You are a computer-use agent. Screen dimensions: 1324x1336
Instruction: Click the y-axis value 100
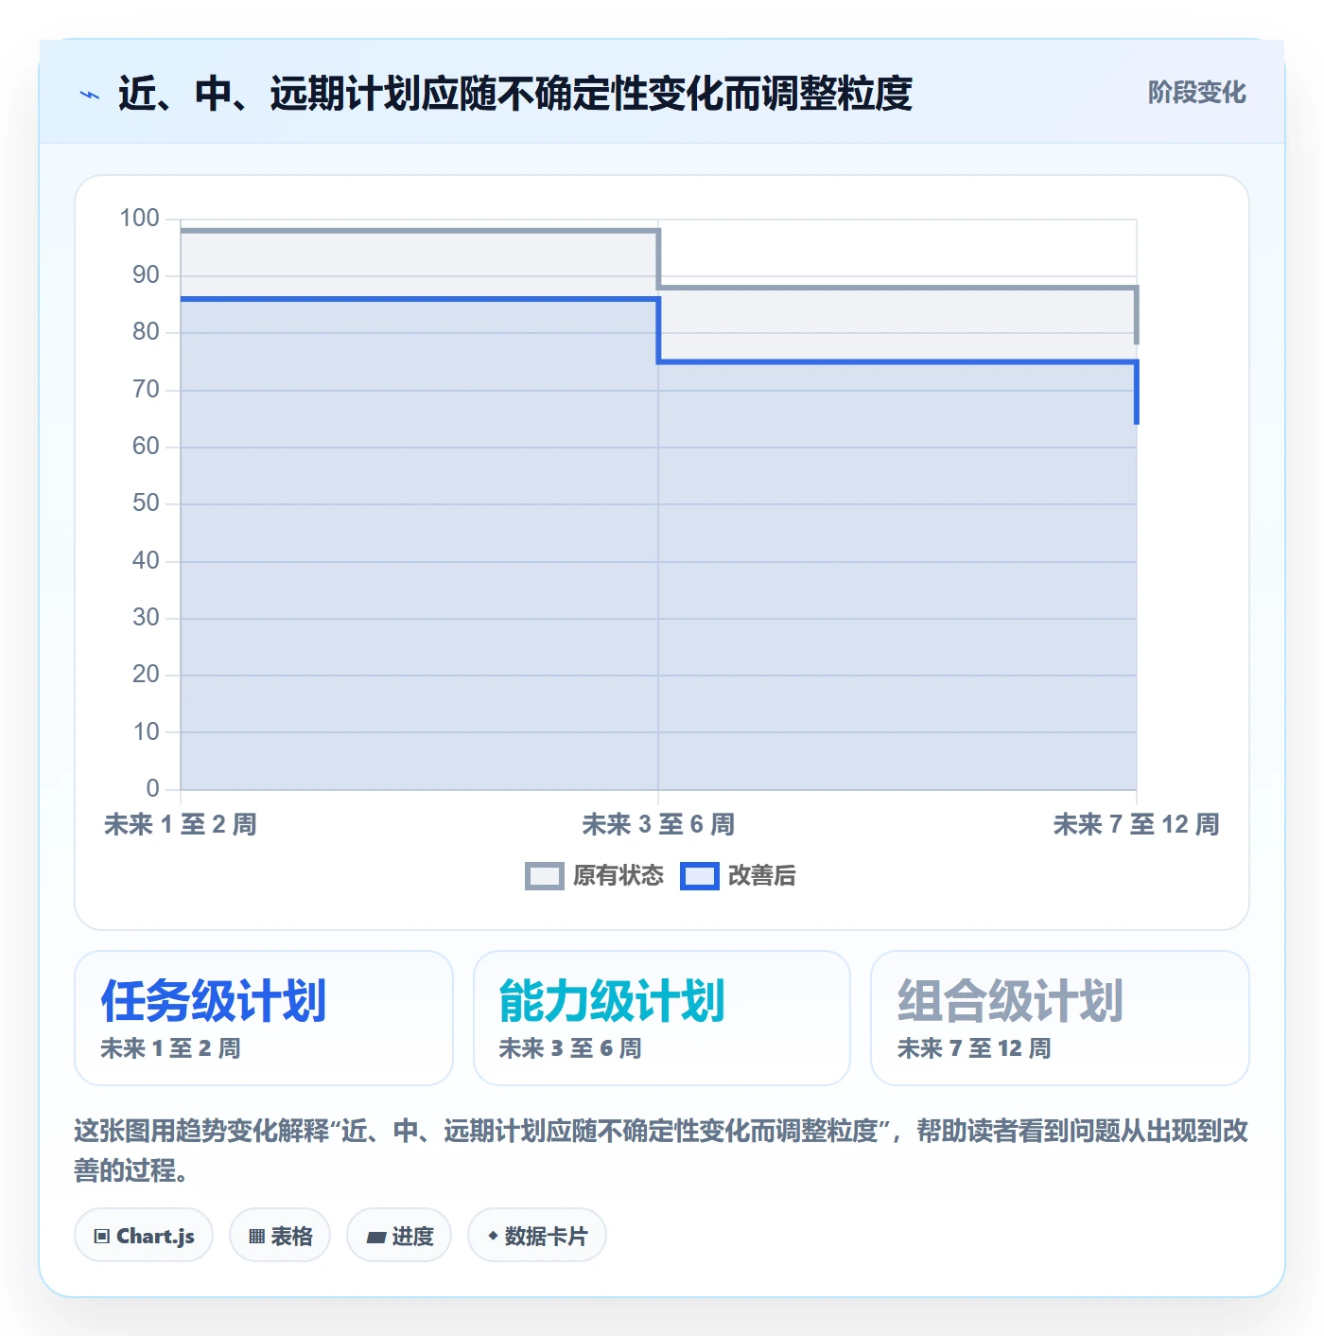(139, 219)
